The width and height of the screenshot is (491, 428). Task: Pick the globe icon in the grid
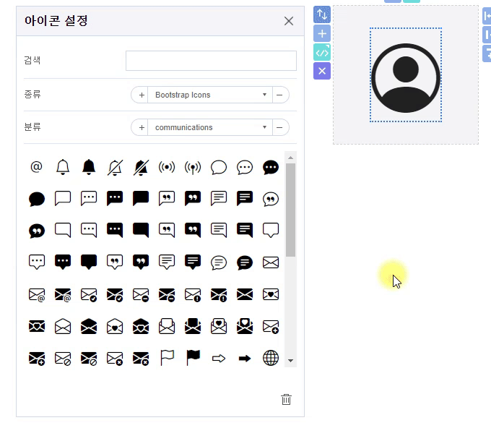coord(271,358)
